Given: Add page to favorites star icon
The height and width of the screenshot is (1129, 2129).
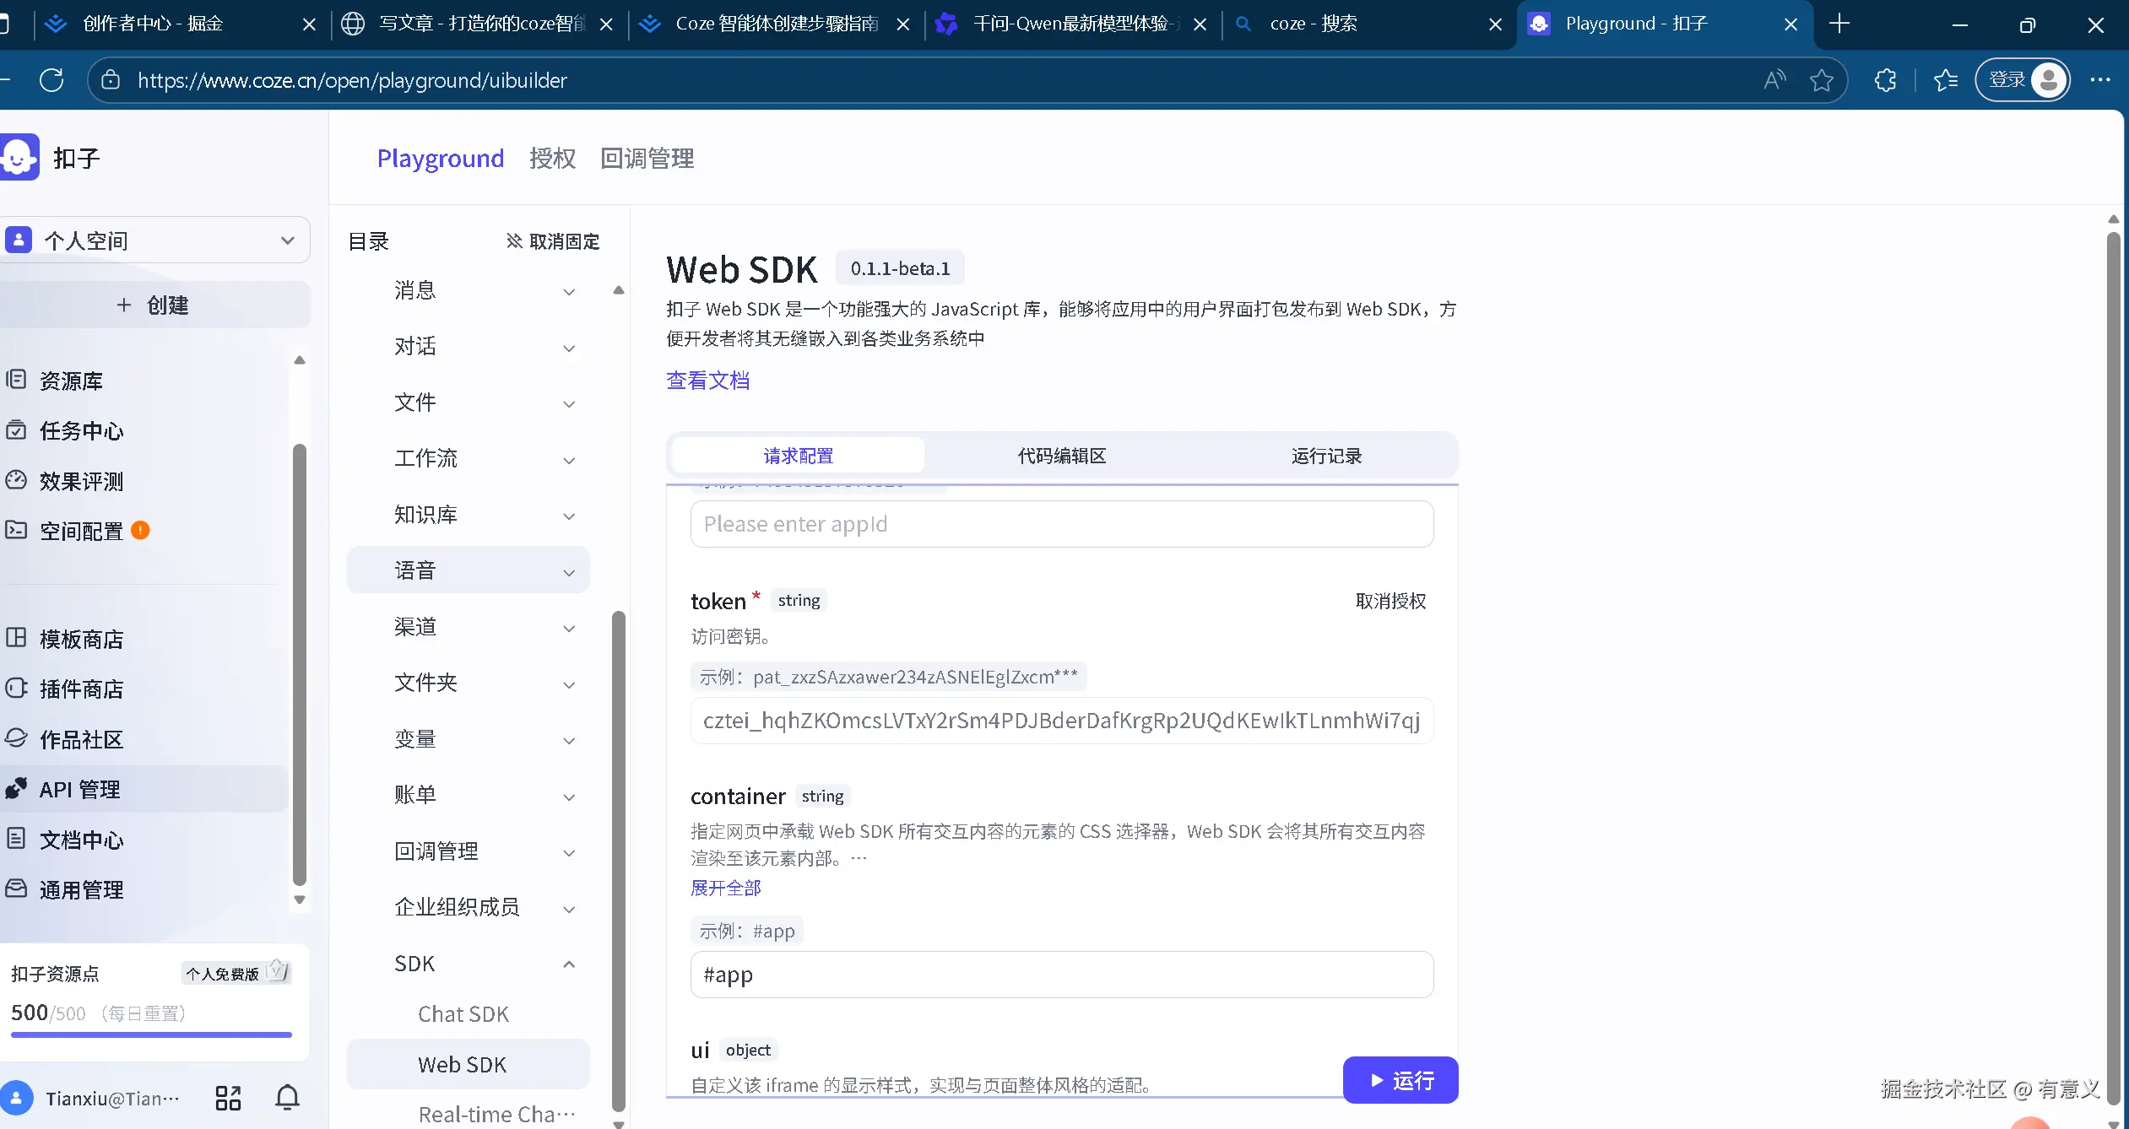Looking at the screenshot, I should (1821, 80).
